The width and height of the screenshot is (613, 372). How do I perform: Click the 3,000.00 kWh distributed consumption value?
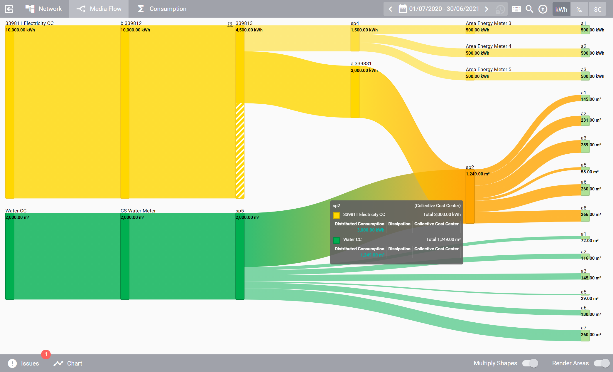[x=371, y=230]
